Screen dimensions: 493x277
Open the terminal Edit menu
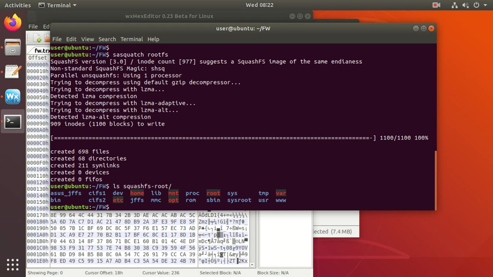click(x=71, y=39)
